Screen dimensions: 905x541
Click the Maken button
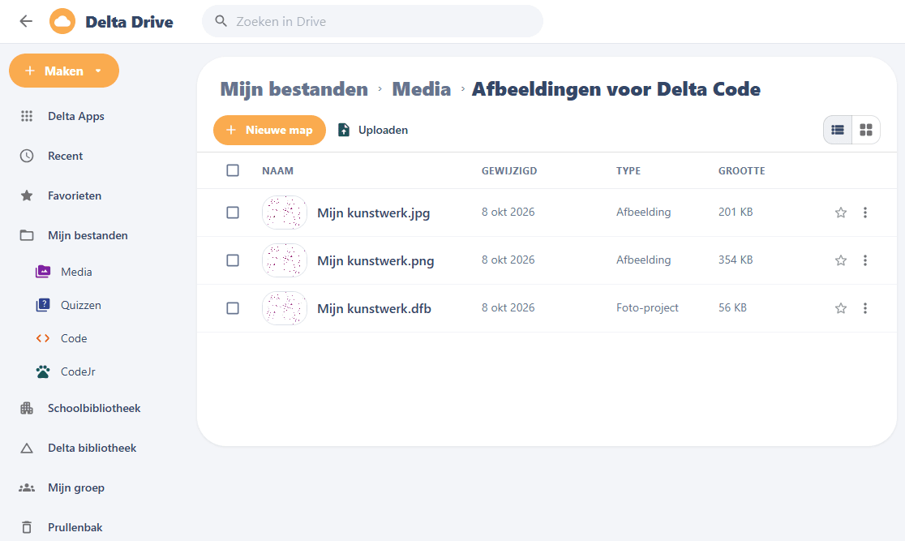[x=64, y=71]
